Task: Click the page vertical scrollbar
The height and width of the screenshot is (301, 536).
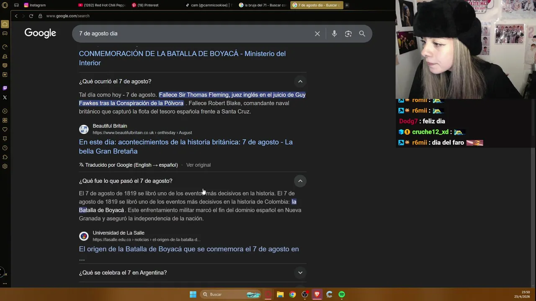Action: click(x=533, y=215)
